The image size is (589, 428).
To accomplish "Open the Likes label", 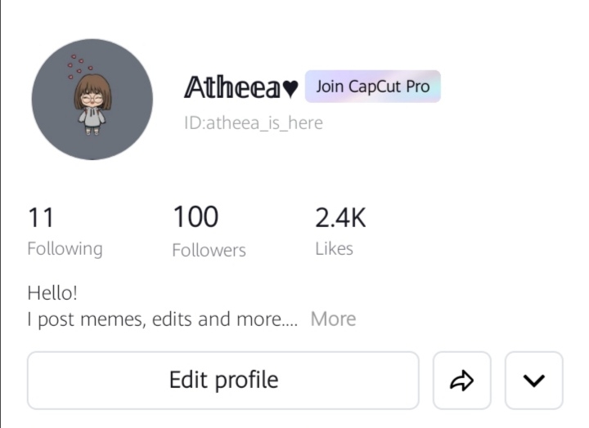I will (x=334, y=248).
